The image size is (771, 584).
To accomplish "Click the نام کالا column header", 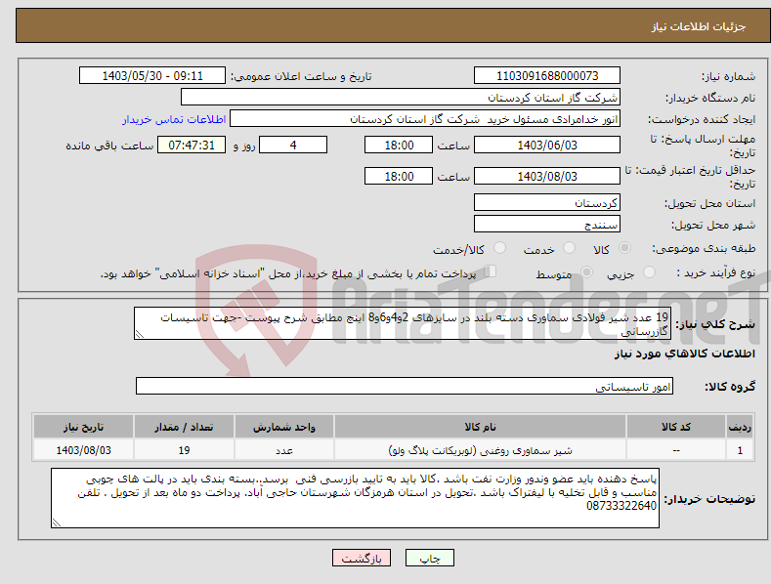I will tap(480, 427).
